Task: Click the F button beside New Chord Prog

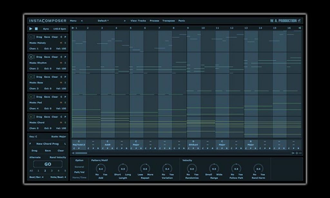Action: 30,144
